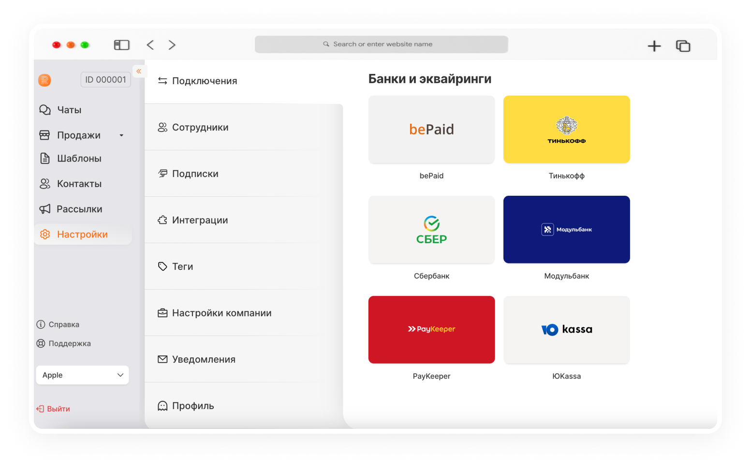
Task: Collapse the sidebar with double-chevron button
Action: pyautogui.click(x=139, y=71)
